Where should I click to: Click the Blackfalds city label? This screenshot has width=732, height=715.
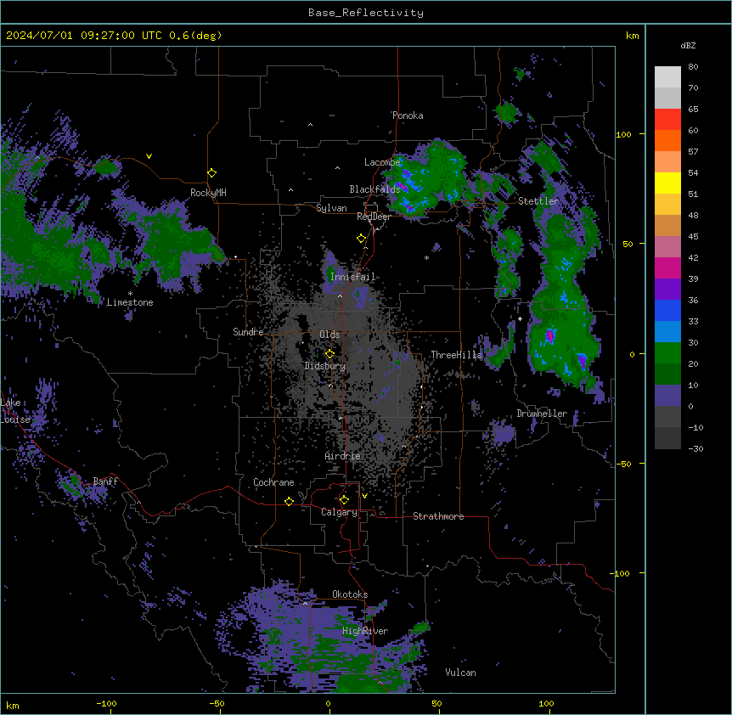374,189
